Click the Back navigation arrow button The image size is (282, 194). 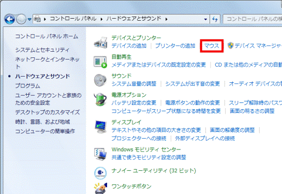[10, 19]
